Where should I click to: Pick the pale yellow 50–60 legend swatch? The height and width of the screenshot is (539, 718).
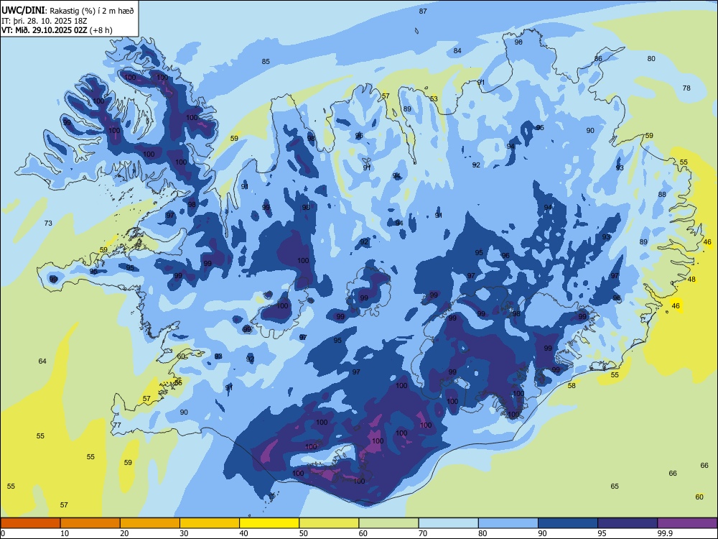pyautogui.click(x=329, y=523)
